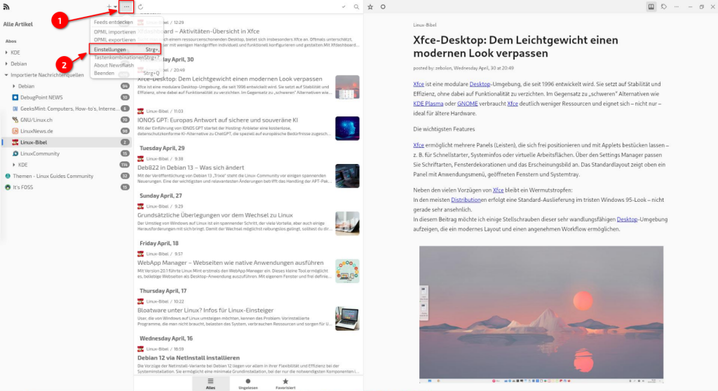Open the tag article icon
This screenshot has width=718, height=391.
[x=664, y=7]
